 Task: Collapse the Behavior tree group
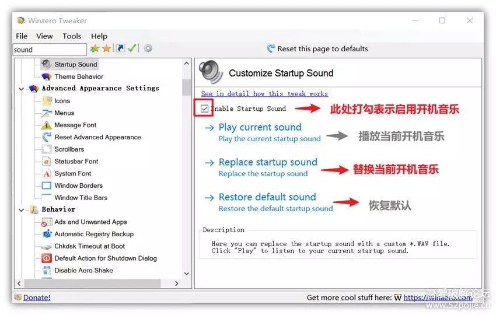coord(22,210)
